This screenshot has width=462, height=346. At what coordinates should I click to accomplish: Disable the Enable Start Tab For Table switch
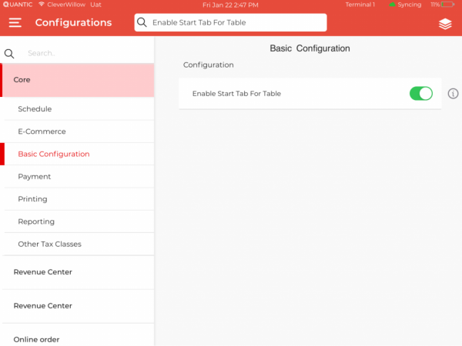pyautogui.click(x=420, y=94)
